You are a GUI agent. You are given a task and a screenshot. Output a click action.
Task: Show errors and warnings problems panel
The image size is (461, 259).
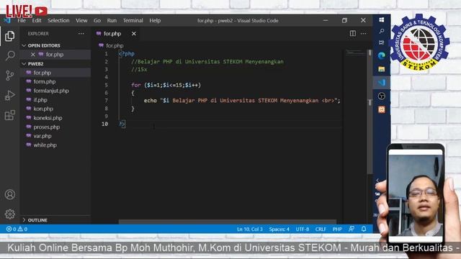(17, 229)
